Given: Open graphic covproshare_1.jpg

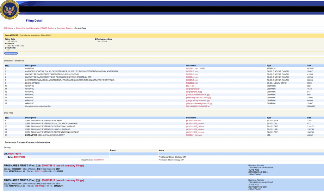Looking at the screenshot, I should click(x=194, y=92).
